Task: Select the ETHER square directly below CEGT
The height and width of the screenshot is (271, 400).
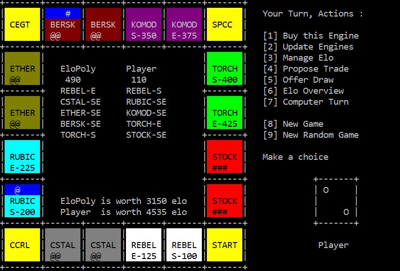Action: pos(22,68)
